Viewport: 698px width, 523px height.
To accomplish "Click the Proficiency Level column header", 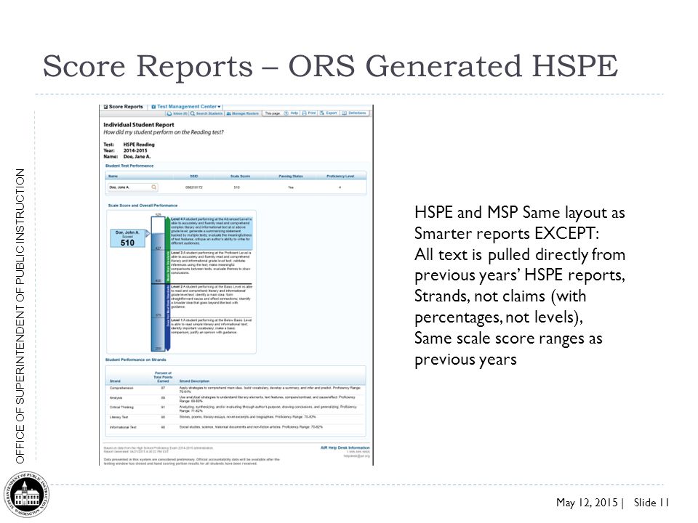I will 340,176.
